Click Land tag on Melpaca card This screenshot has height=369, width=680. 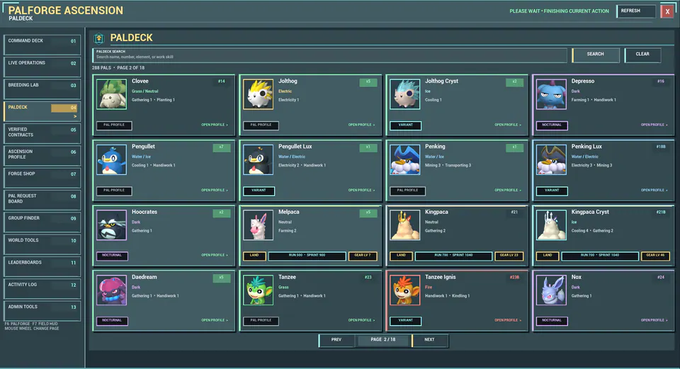254,256
